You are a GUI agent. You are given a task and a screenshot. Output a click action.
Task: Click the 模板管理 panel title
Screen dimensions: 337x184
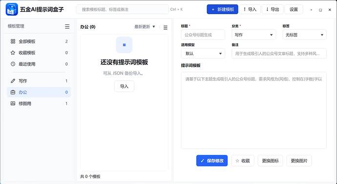[16, 26]
